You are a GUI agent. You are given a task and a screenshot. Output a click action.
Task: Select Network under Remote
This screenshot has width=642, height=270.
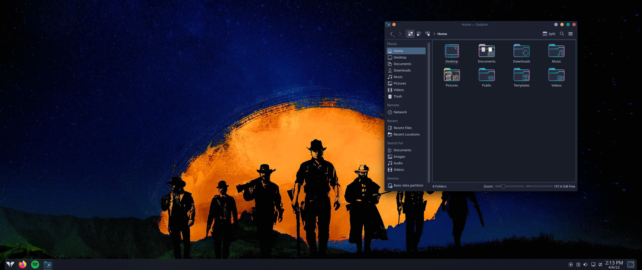click(x=400, y=112)
